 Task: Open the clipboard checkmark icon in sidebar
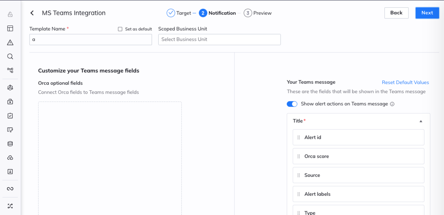point(10,115)
